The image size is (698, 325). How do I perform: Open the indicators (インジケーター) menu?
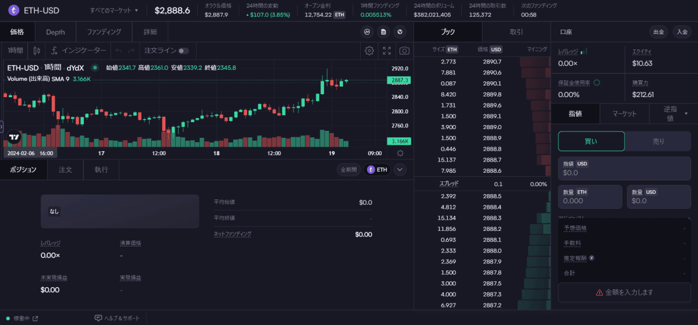pos(79,51)
